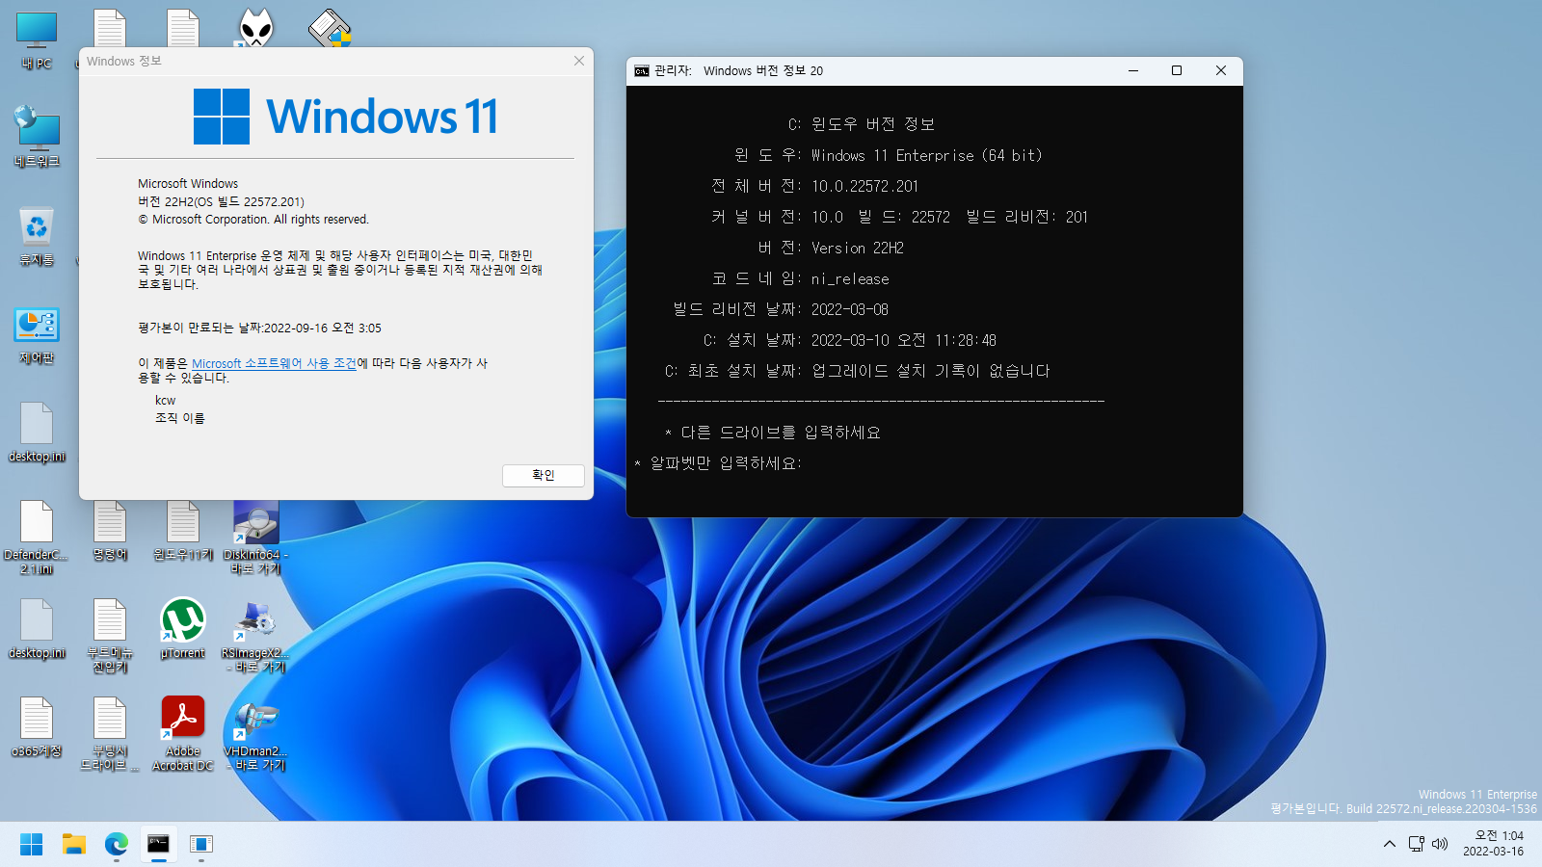This screenshot has width=1542, height=867.
Task: Open the DiskInfo64 shortcut icon
Action: pos(256,538)
